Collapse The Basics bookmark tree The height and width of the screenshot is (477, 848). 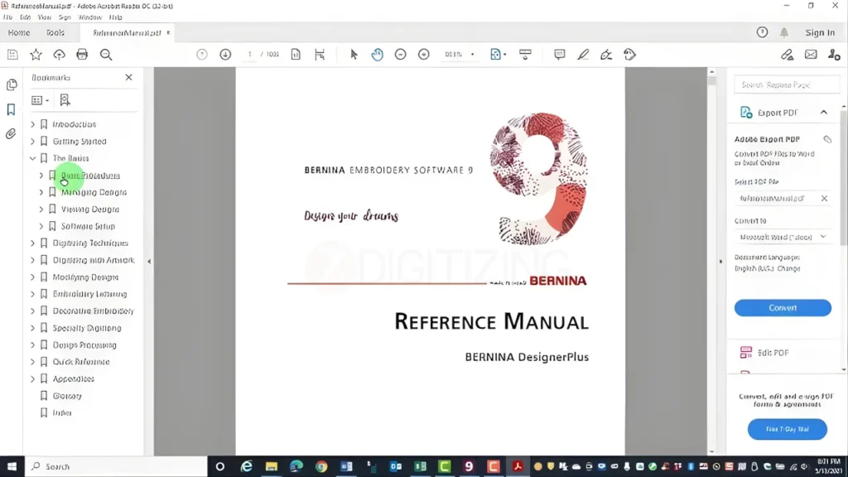click(32, 158)
